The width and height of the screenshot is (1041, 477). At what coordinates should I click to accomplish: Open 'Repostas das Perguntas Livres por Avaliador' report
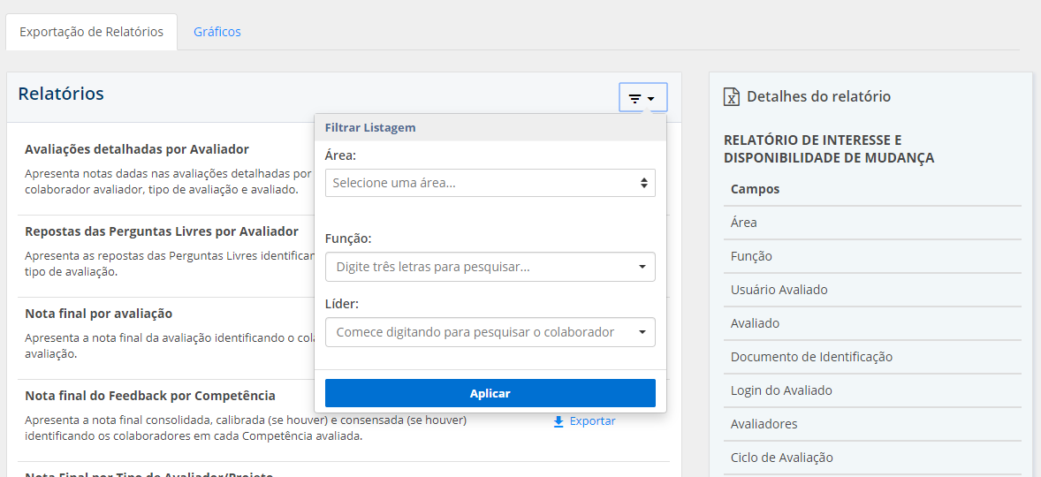[162, 231]
